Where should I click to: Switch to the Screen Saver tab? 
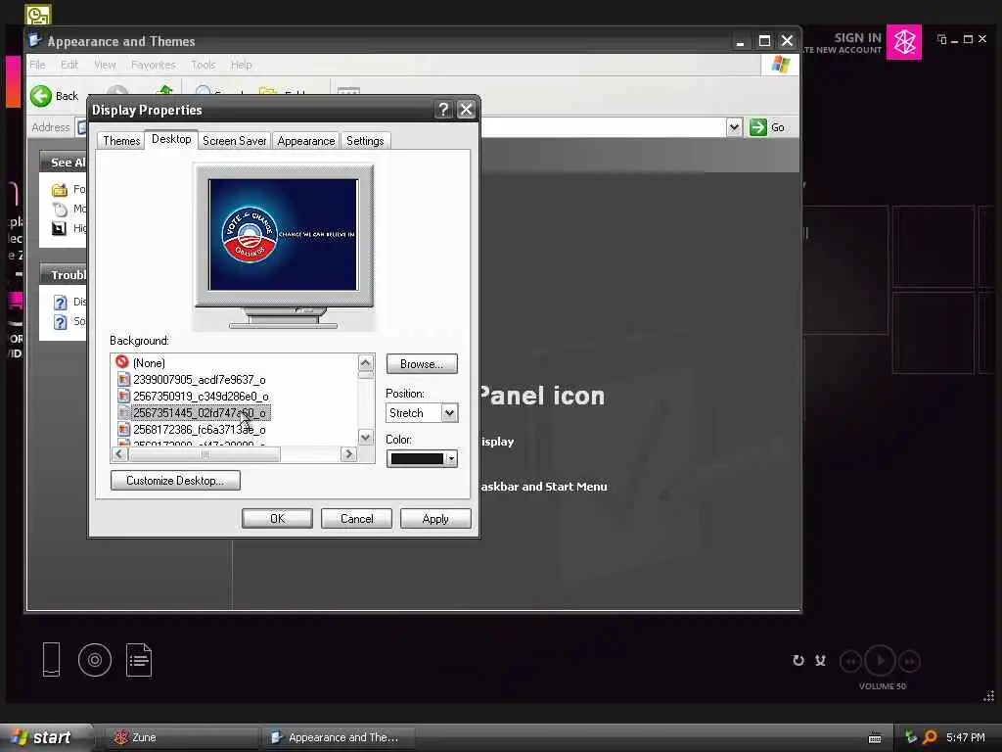coord(235,141)
